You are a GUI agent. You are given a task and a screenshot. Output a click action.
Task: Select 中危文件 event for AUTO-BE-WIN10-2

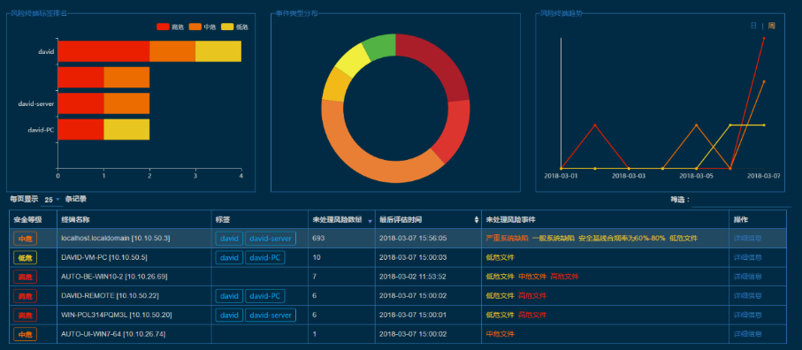point(532,277)
